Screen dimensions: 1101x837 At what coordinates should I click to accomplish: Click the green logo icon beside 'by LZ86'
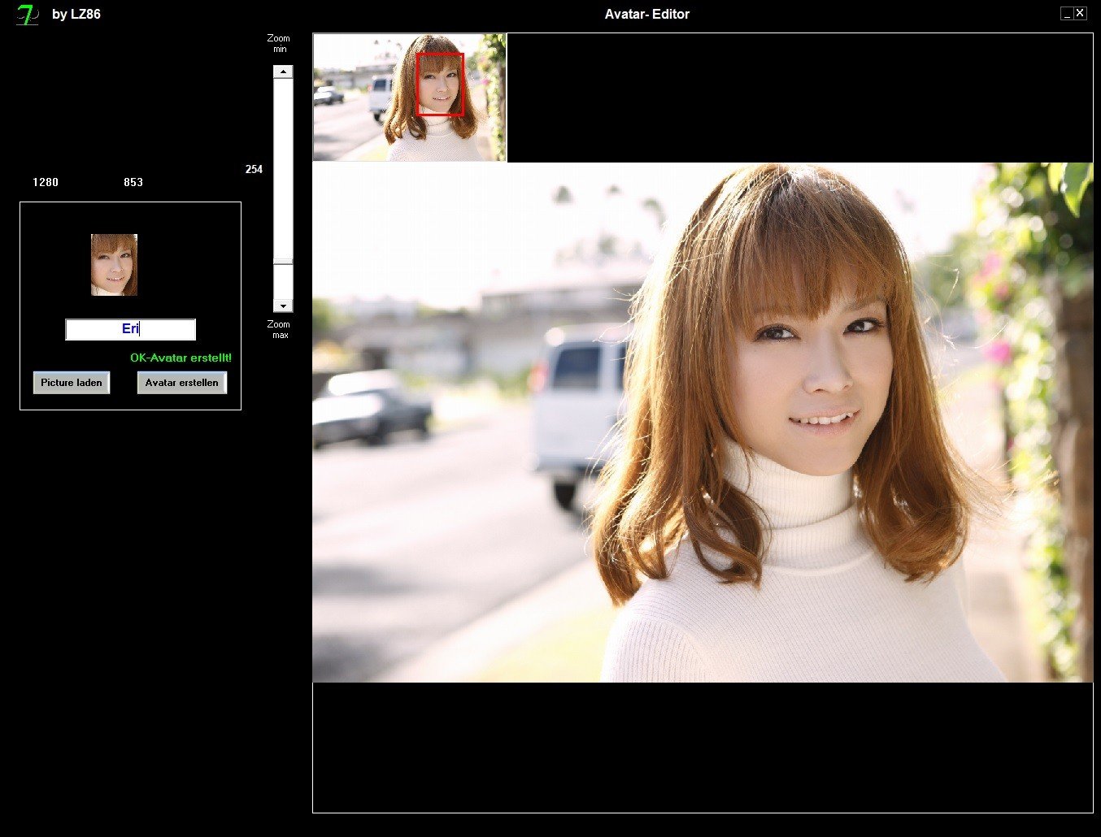pyautogui.click(x=27, y=15)
